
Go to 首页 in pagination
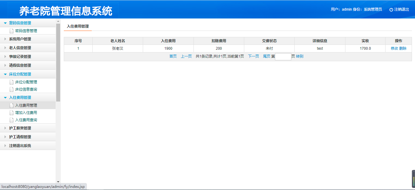(173, 56)
